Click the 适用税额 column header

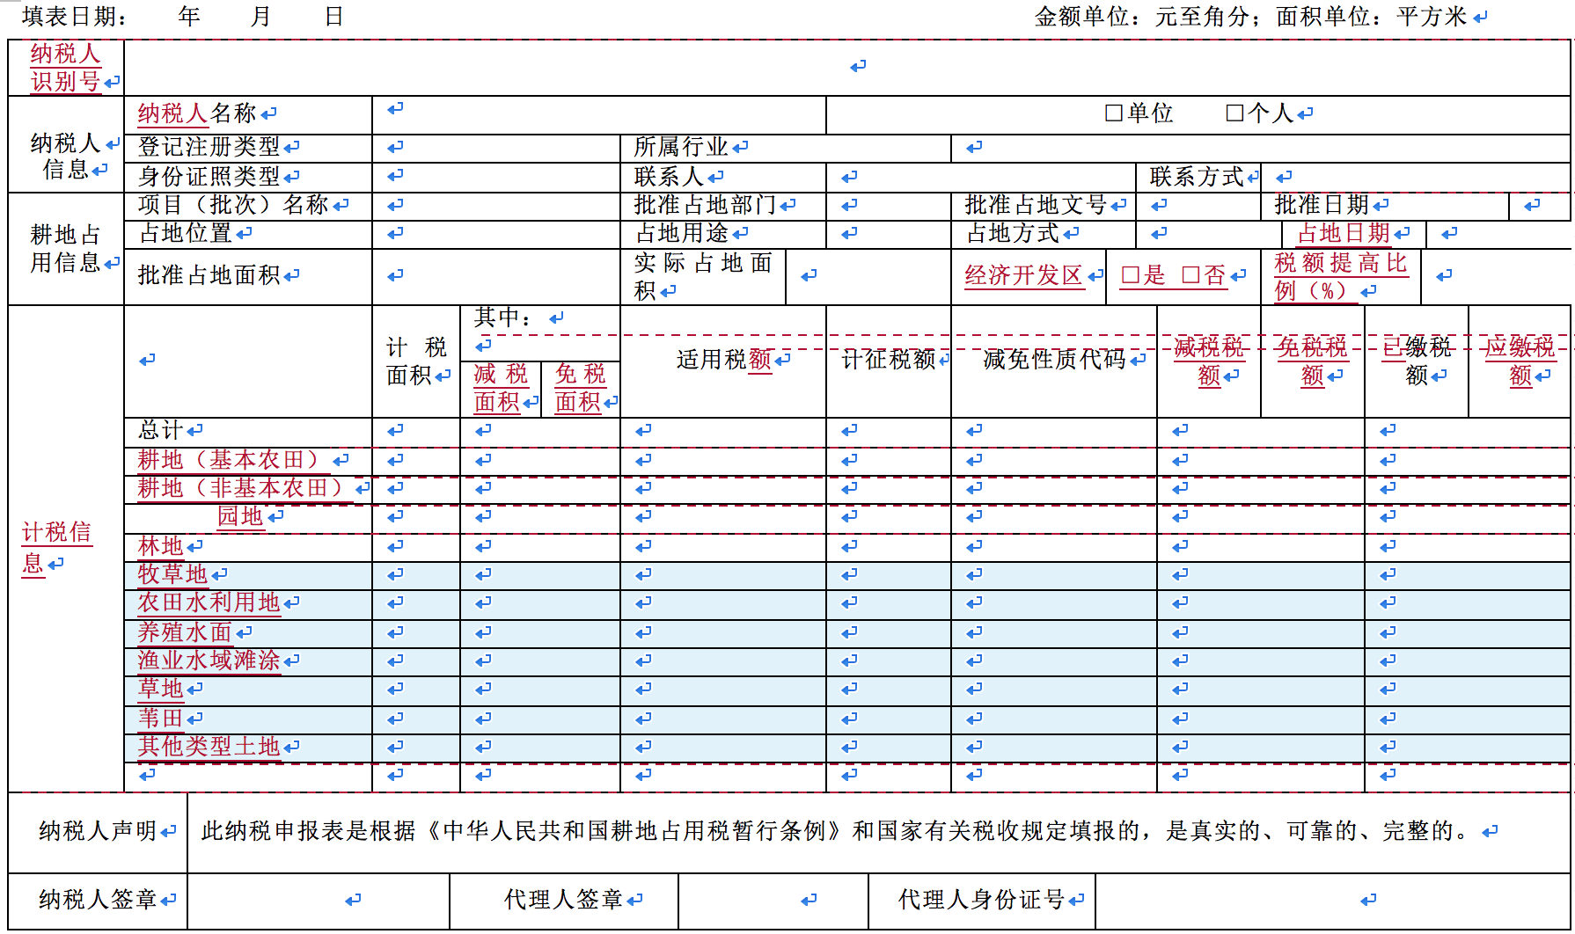pos(724,360)
